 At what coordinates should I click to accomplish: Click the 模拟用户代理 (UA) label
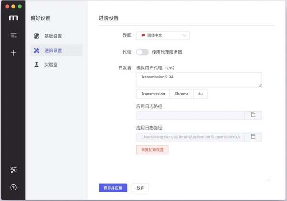click(x=155, y=68)
